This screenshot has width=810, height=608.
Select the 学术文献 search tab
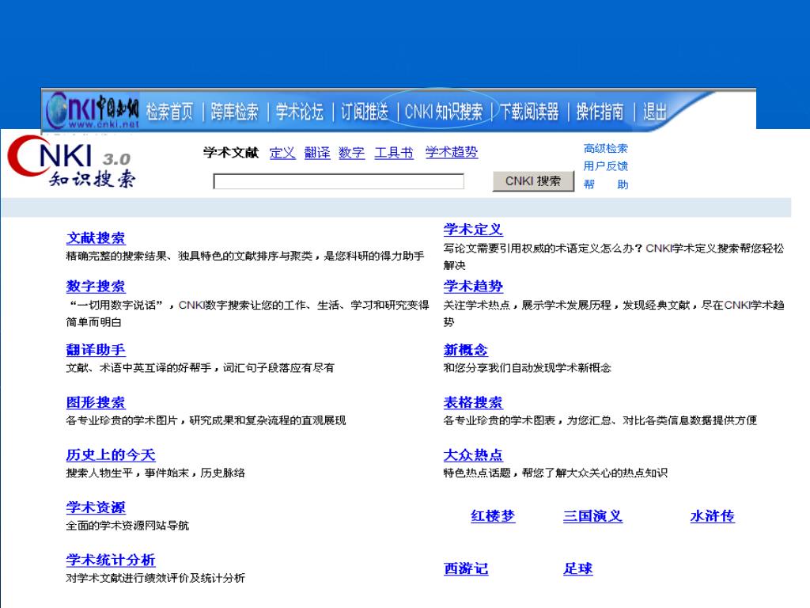(x=231, y=153)
